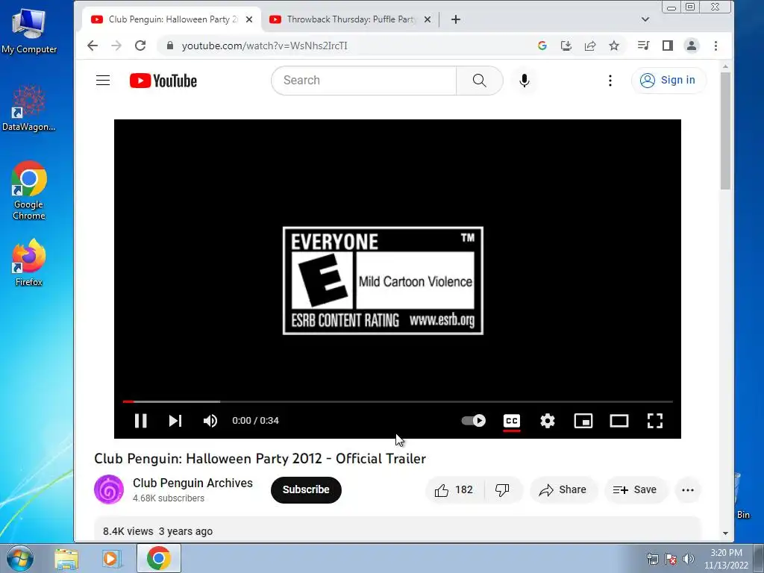Click the address bar URL

(x=264, y=46)
